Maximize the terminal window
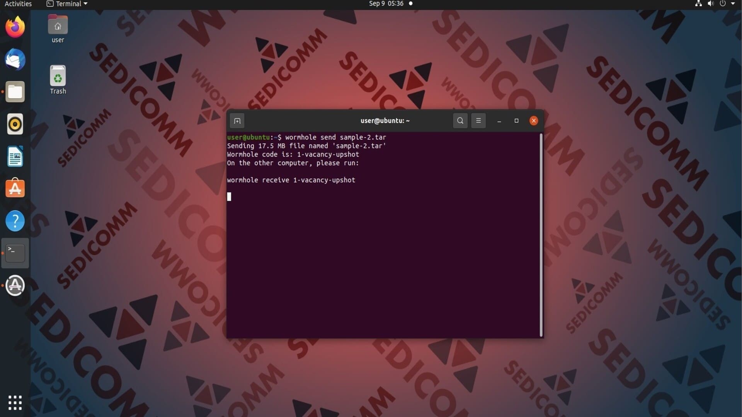The height and width of the screenshot is (417, 742). point(516,121)
